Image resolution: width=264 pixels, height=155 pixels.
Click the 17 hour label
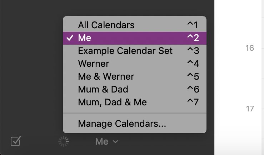pyautogui.click(x=250, y=109)
